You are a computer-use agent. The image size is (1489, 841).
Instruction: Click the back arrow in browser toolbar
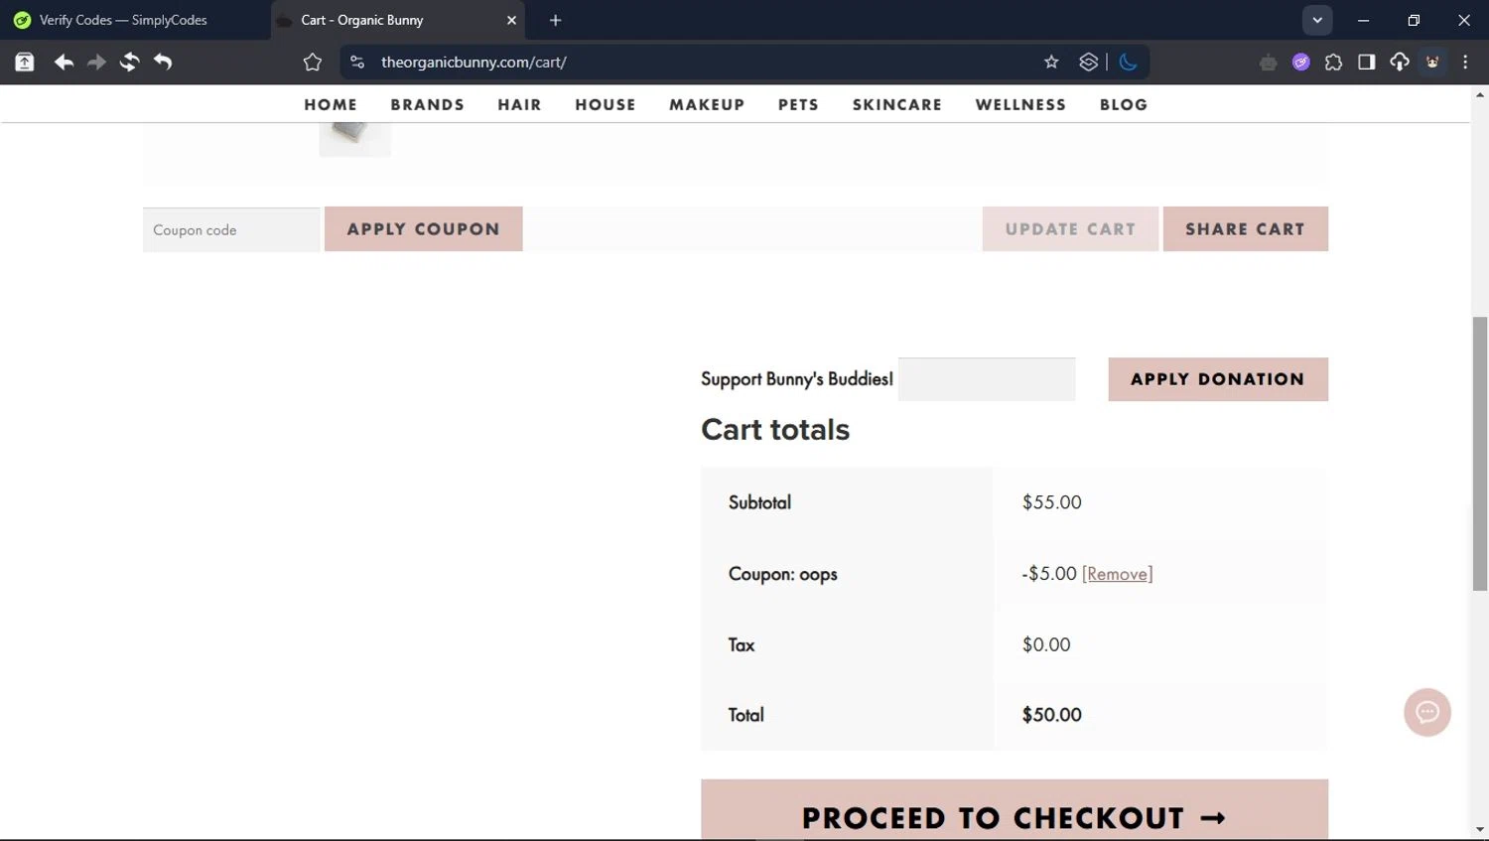[64, 63]
